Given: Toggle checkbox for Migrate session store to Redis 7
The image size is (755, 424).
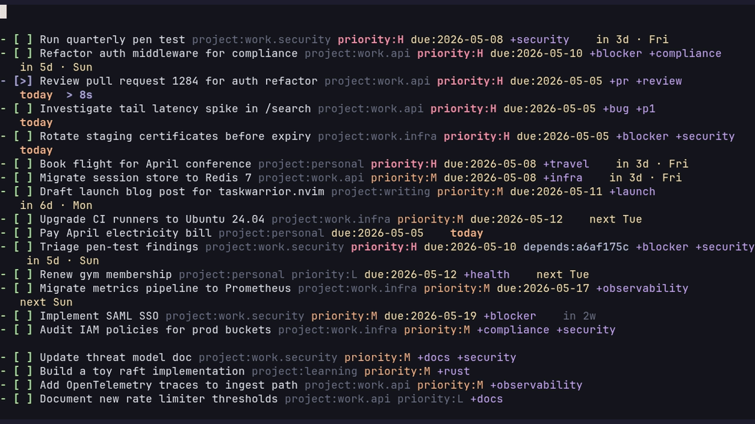Looking at the screenshot, I should tap(23, 178).
